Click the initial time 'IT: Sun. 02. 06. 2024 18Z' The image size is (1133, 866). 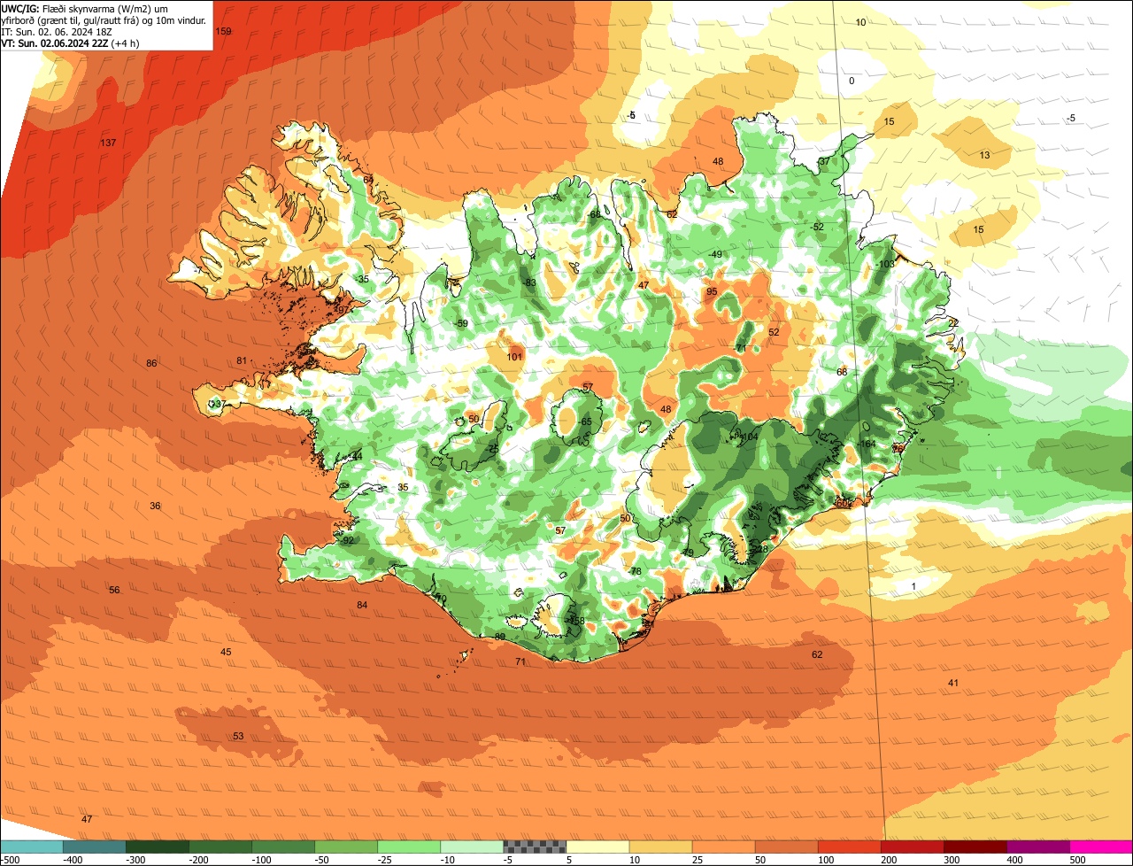point(58,31)
